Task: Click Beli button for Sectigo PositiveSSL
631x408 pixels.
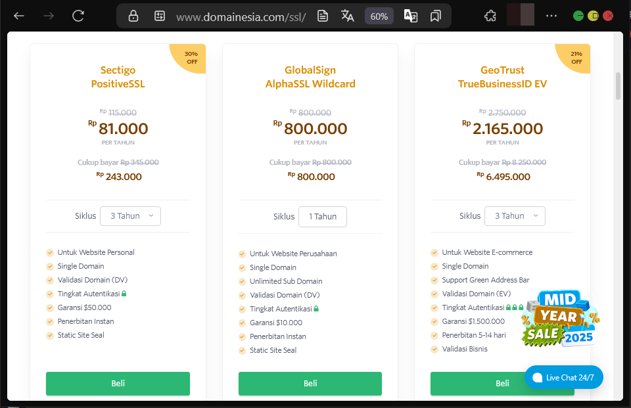Action: (x=118, y=384)
